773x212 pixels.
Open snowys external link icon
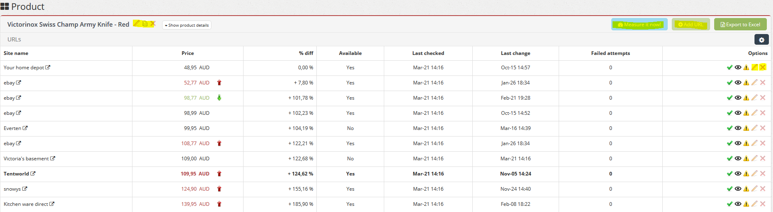[25, 189]
